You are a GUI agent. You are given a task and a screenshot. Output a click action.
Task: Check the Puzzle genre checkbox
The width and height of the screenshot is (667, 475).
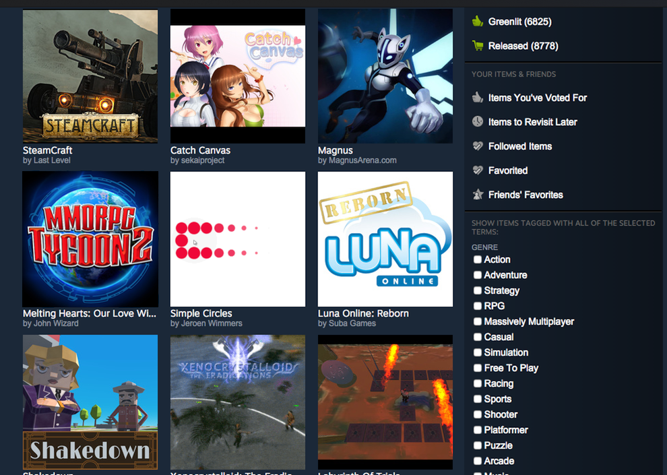pos(478,445)
